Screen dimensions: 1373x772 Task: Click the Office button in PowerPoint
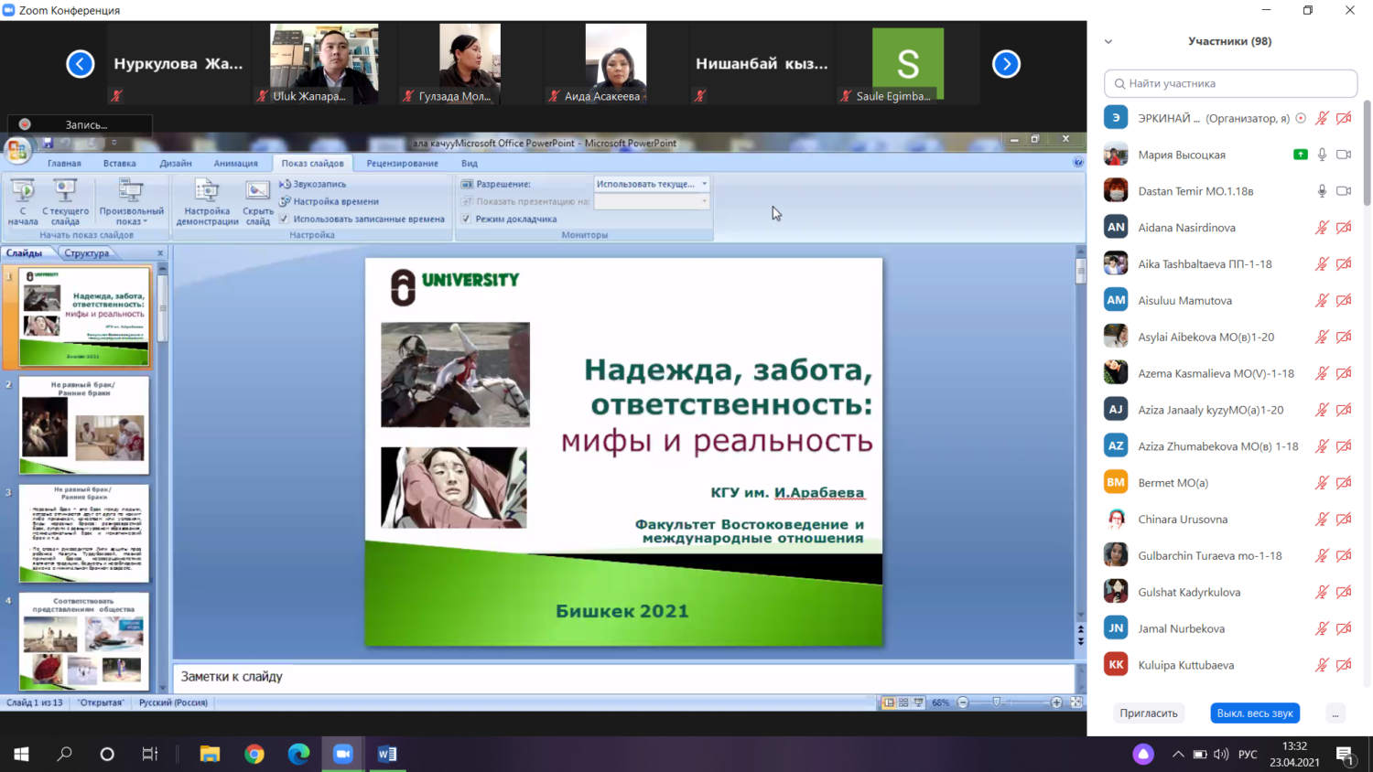tap(16, 150)
